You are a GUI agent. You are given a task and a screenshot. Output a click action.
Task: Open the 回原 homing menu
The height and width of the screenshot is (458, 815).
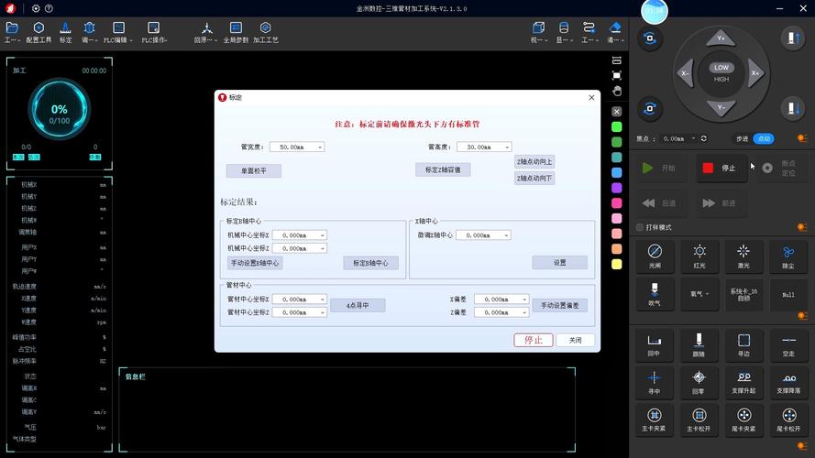point(206,32)
